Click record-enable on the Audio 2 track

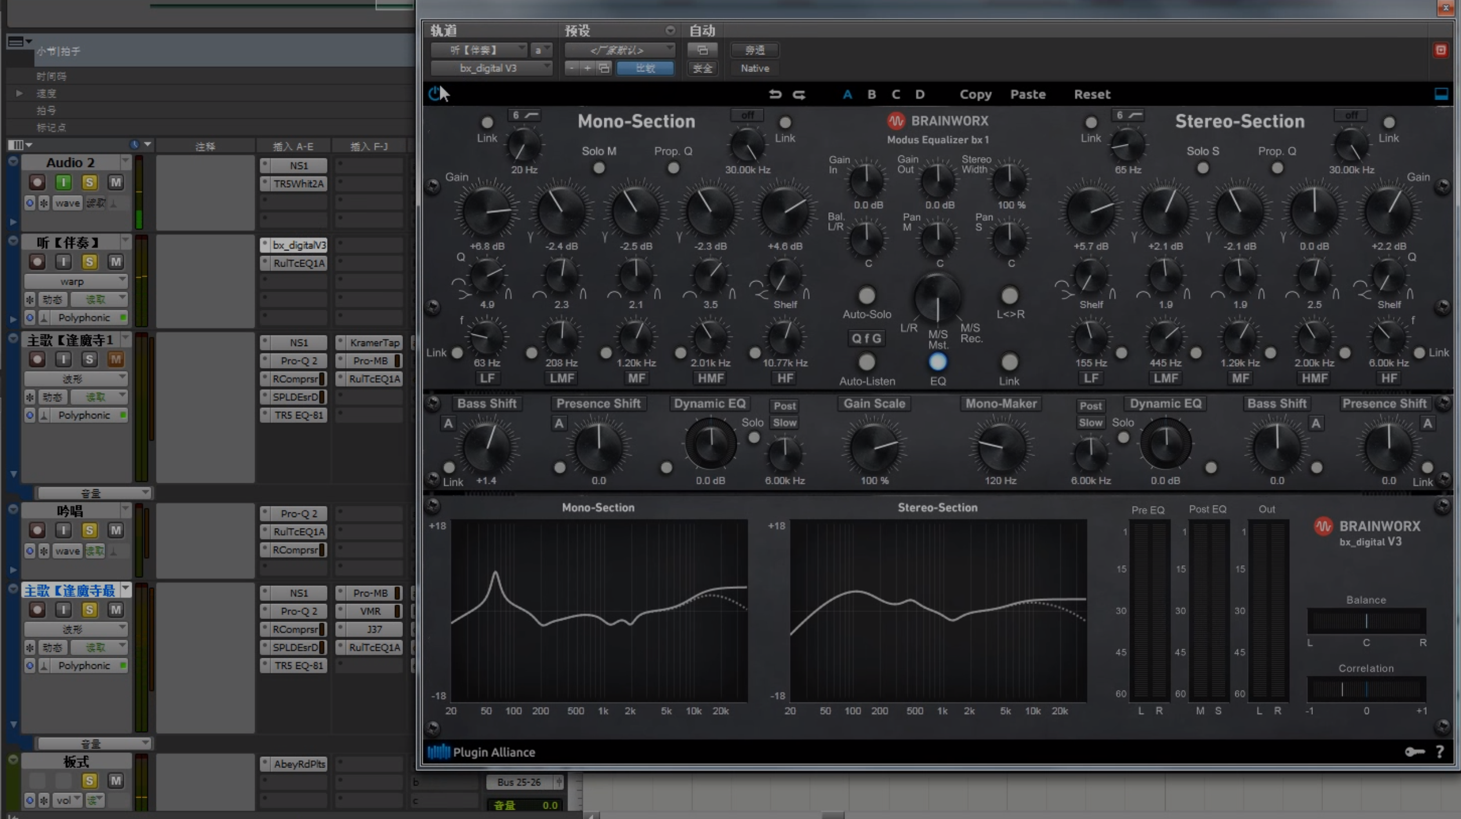click(x=37, y=183)
